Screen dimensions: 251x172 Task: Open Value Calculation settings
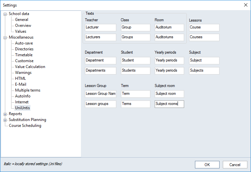pos(30,67)
